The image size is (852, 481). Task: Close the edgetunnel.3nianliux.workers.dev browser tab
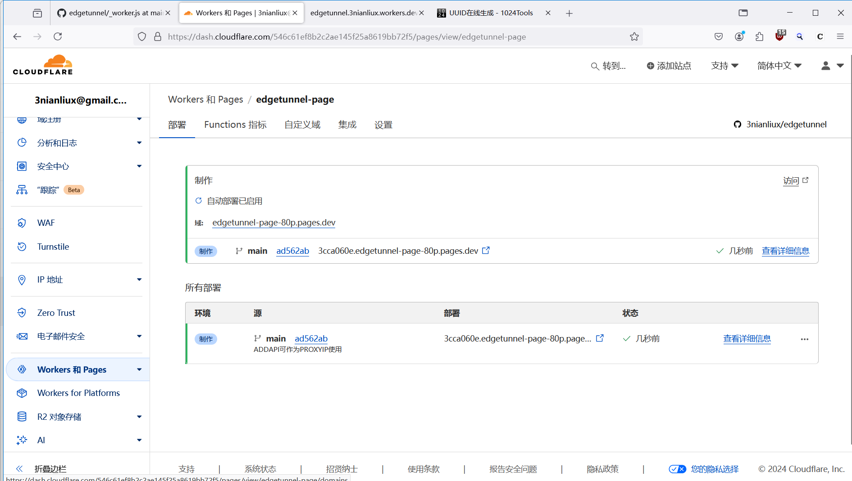(x=421, y=13)
